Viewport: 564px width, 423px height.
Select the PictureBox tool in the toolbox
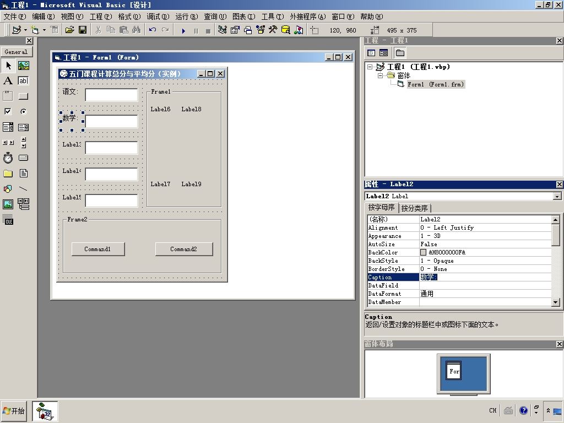(x=23, y=66)
